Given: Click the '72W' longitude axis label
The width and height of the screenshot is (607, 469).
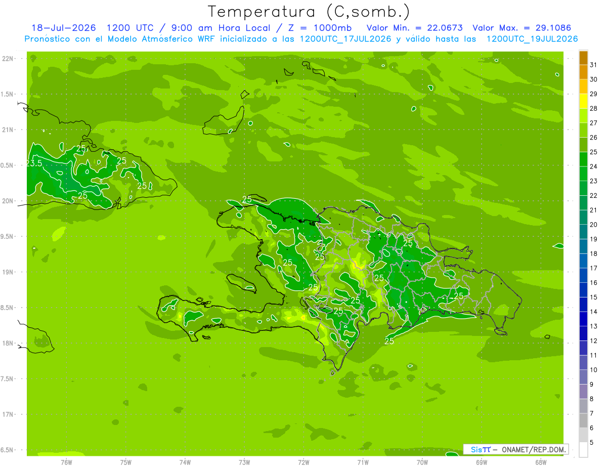Looking at the screenshot, I should (303, 462).
